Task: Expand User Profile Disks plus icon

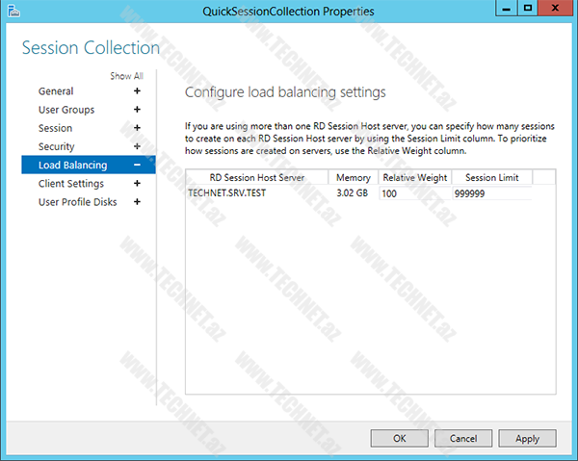Action: 137,202
